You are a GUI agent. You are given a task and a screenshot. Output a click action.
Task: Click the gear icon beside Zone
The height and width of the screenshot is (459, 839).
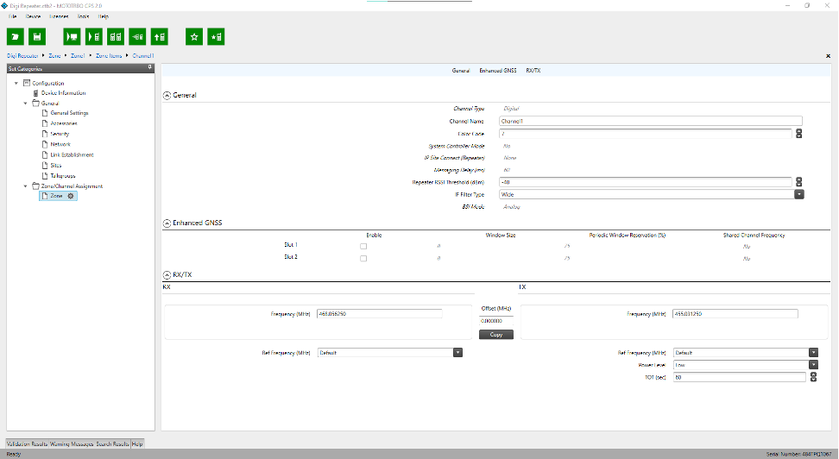point(71,197)
